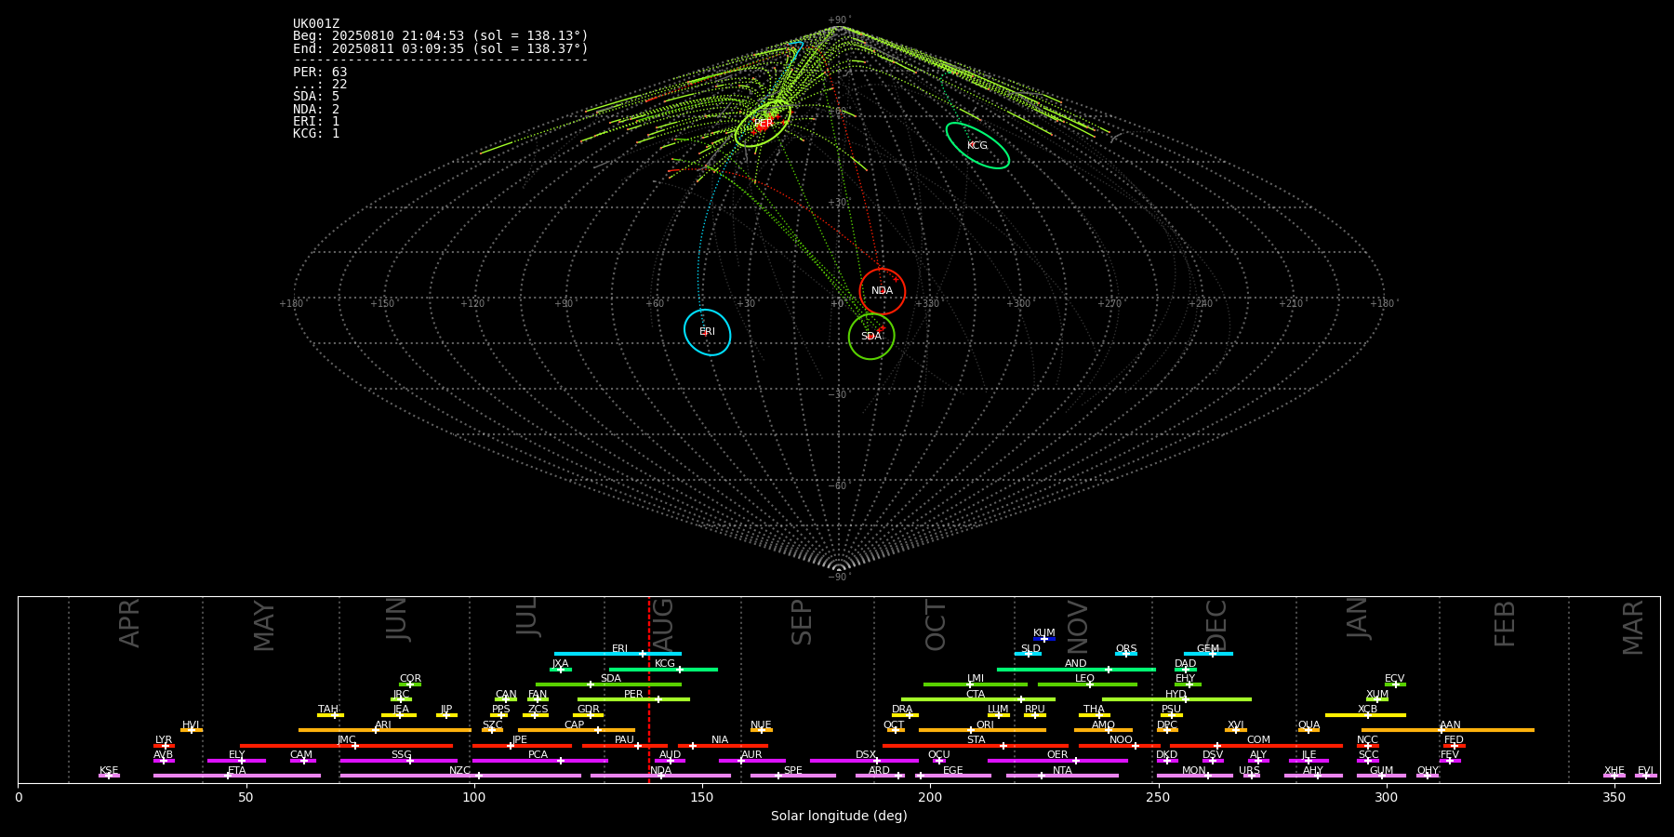Click the 'KCG: 1' count in legend
The width and height of the screenshot is (1674, 837).
tap(316, 133)
